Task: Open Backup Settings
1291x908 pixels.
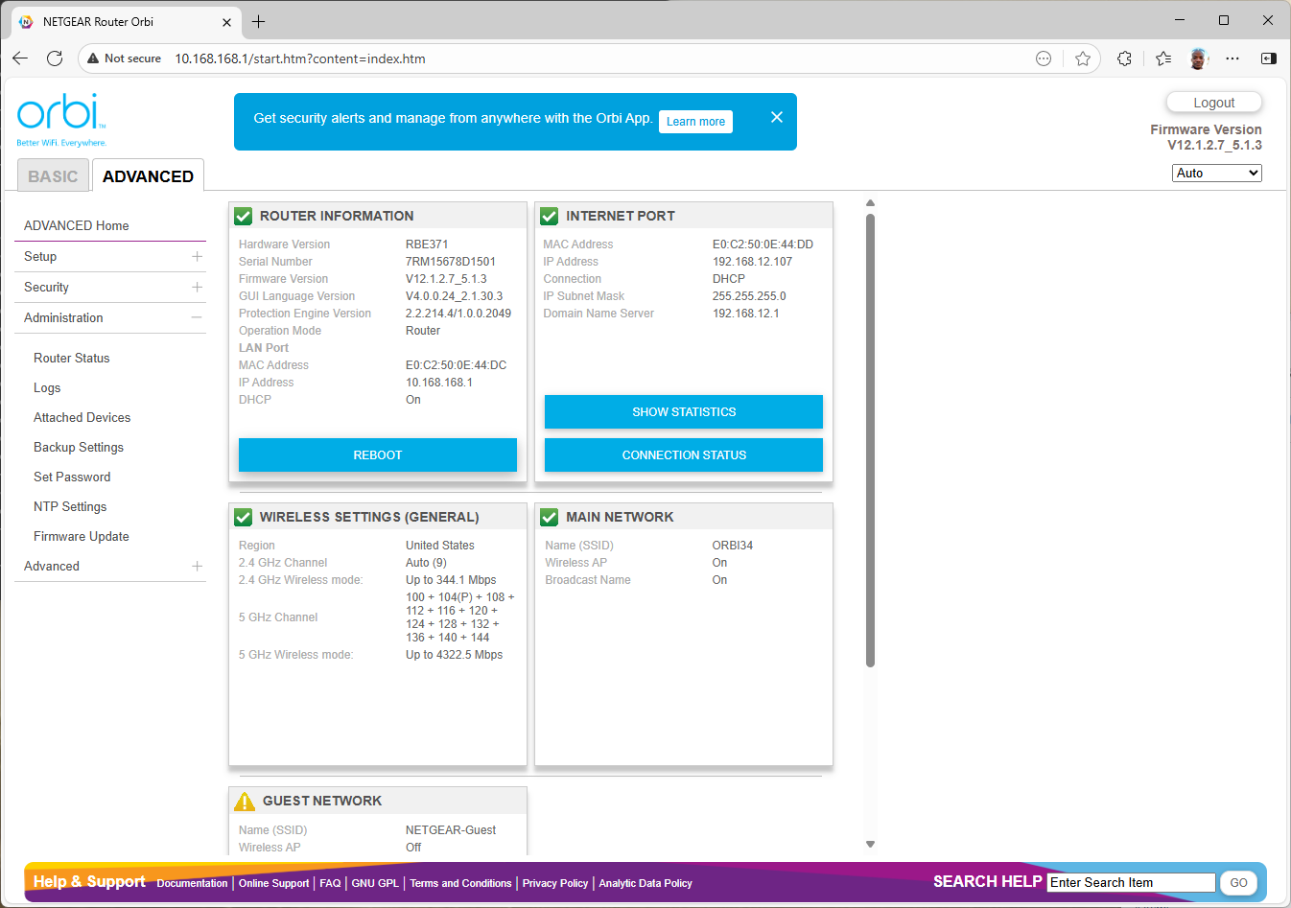Action: (79, 447)
